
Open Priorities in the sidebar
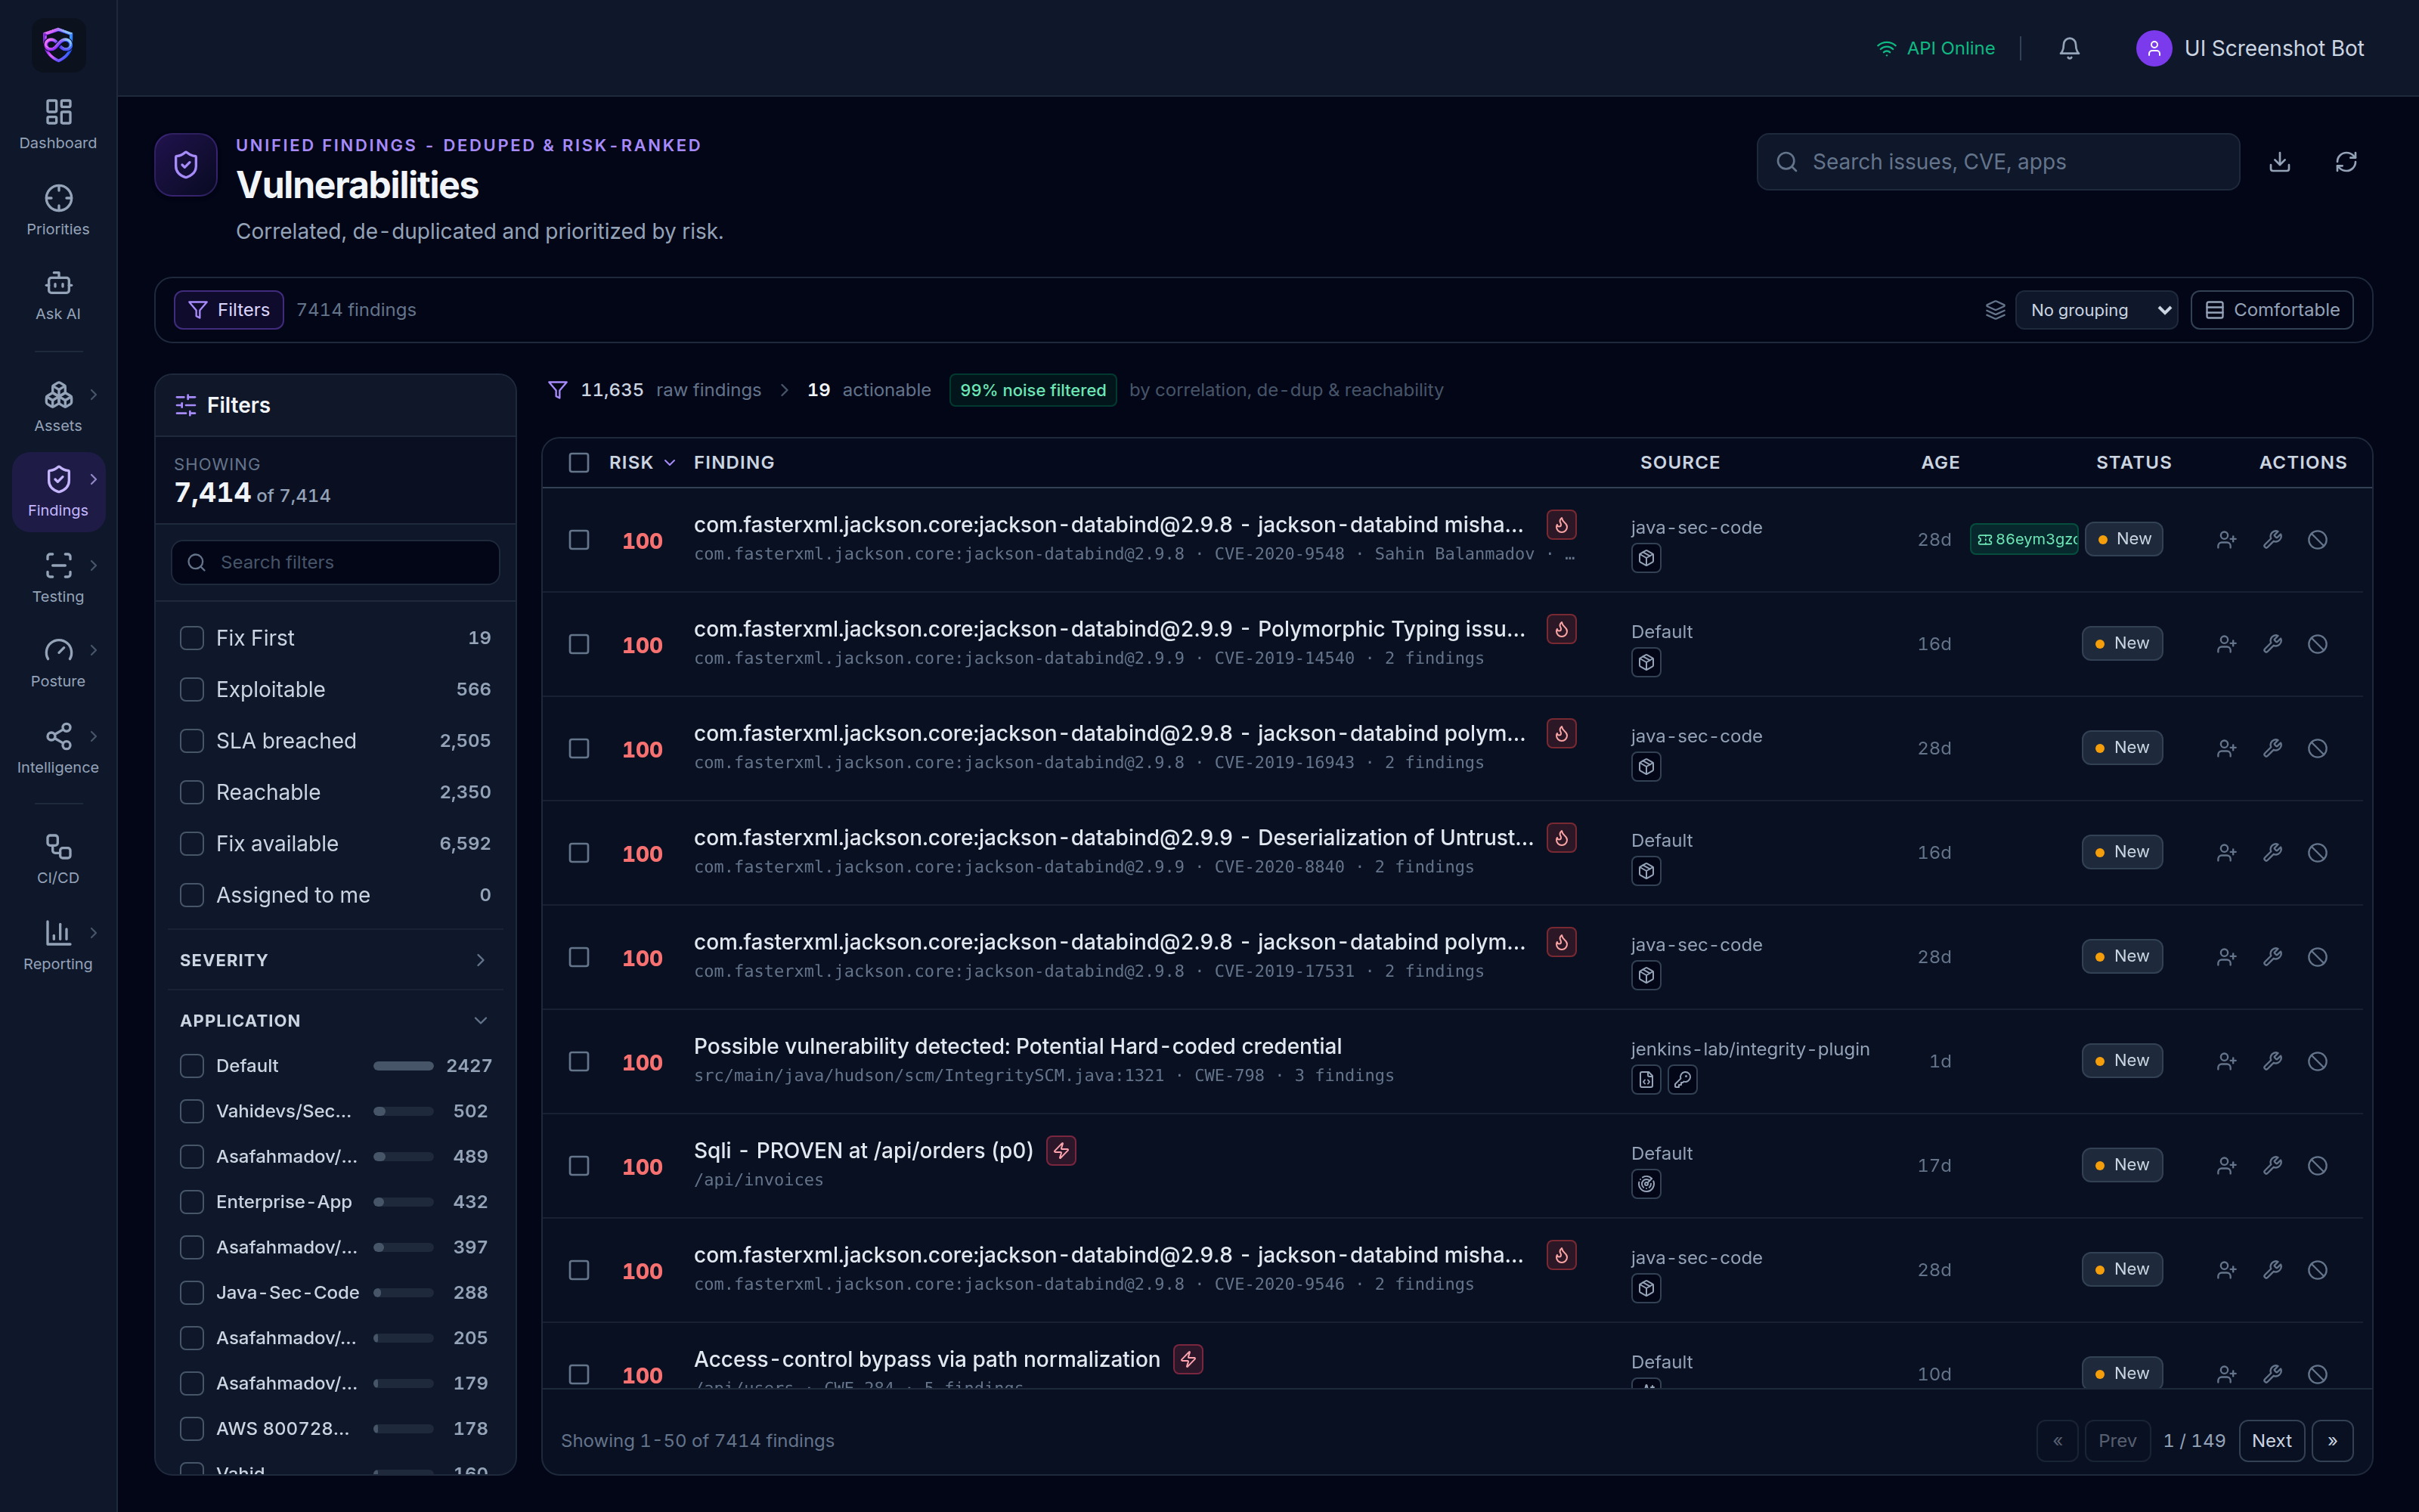pos(58,210)
